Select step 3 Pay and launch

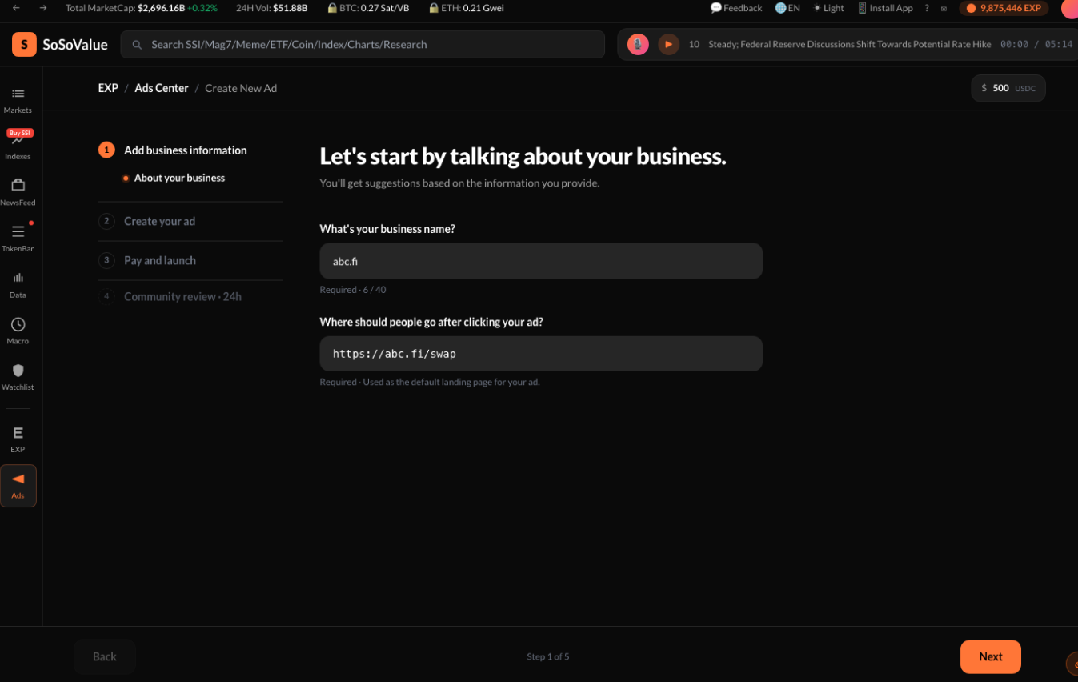tap(147, 260)
